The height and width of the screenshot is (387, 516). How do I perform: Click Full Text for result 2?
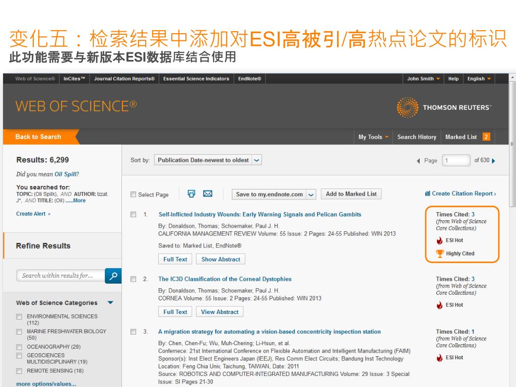[175, 312]
